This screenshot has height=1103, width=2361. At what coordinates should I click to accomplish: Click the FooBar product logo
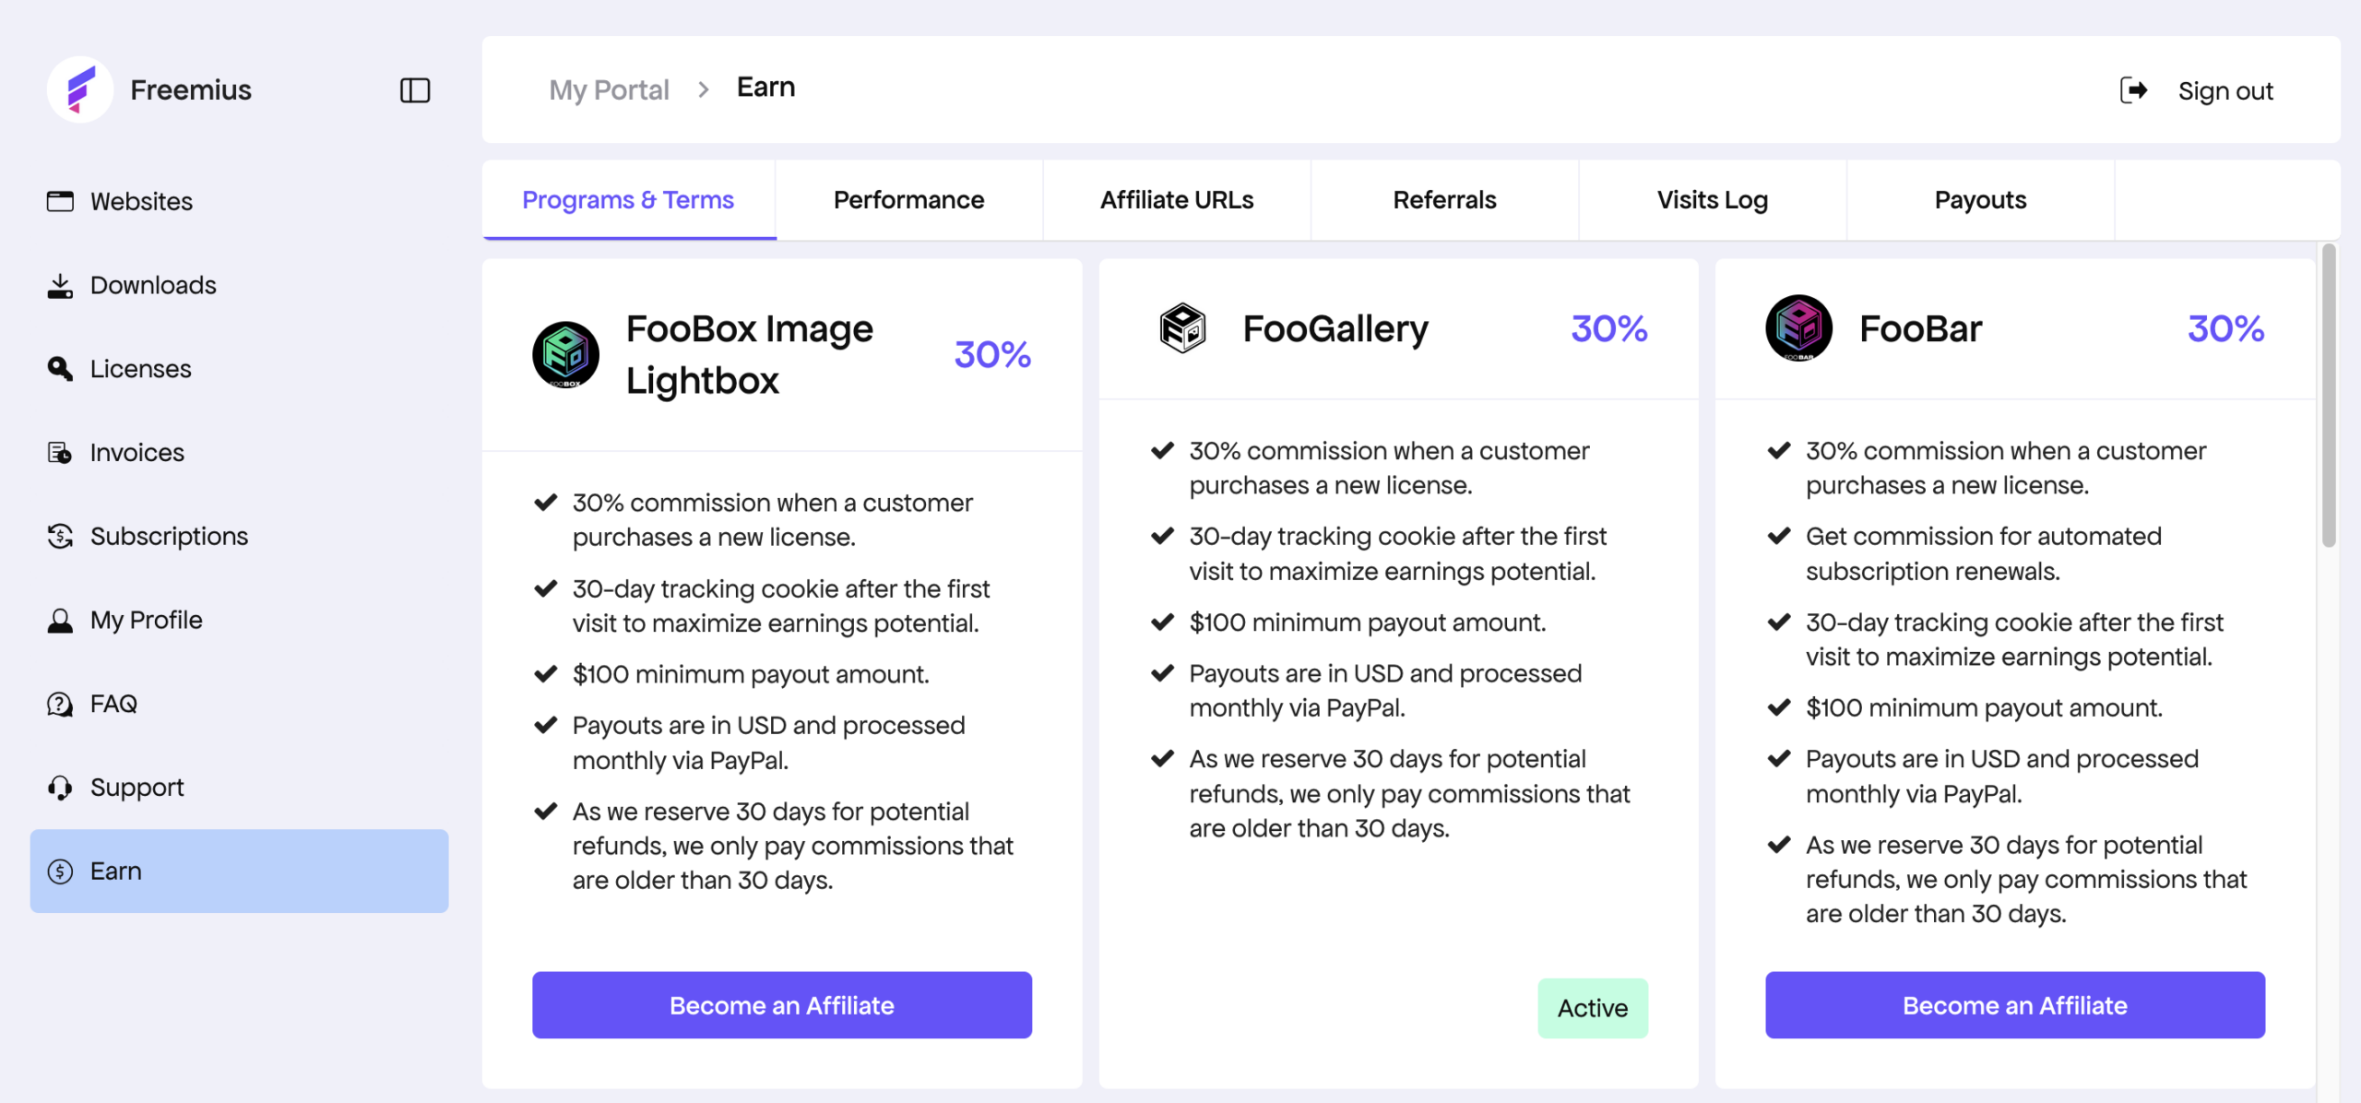coord(1798,328)
